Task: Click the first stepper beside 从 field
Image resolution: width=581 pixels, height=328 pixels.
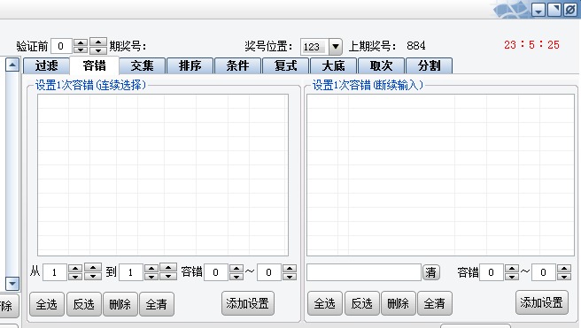Action: pyautogui.click(x=75, y=272)
